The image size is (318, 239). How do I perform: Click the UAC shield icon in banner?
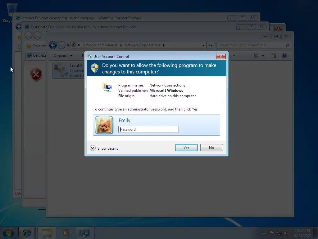point(94,68)
